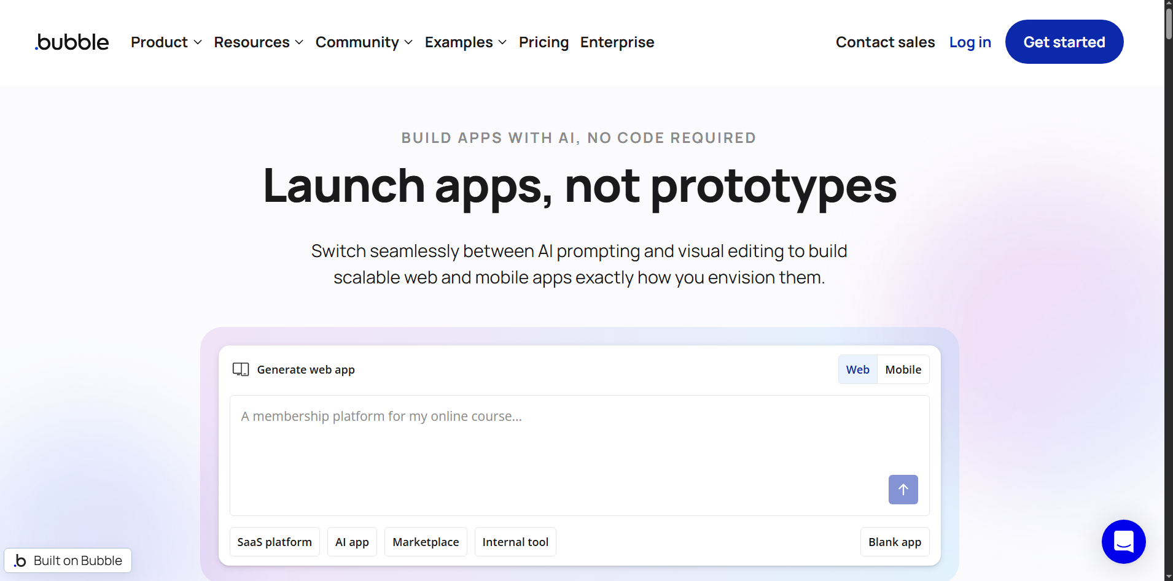The height and width of the screenshot is (581, 1173).
Task: Submit the prompt with the arrow button
Action: click(x=903, y=490)
